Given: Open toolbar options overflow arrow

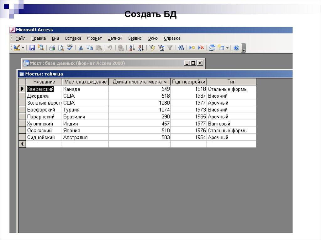Looking at the screenshot, I should coord(244,49).
